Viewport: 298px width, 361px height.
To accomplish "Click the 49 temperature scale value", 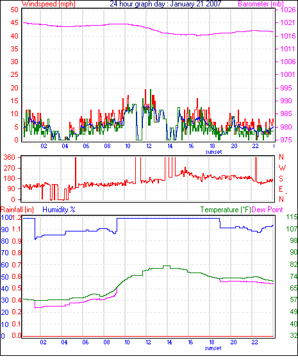I will (x=294, y=312).
